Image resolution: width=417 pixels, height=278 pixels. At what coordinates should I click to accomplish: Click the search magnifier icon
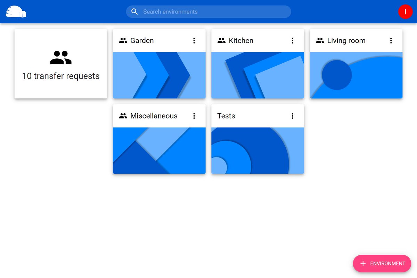(134, 11)
